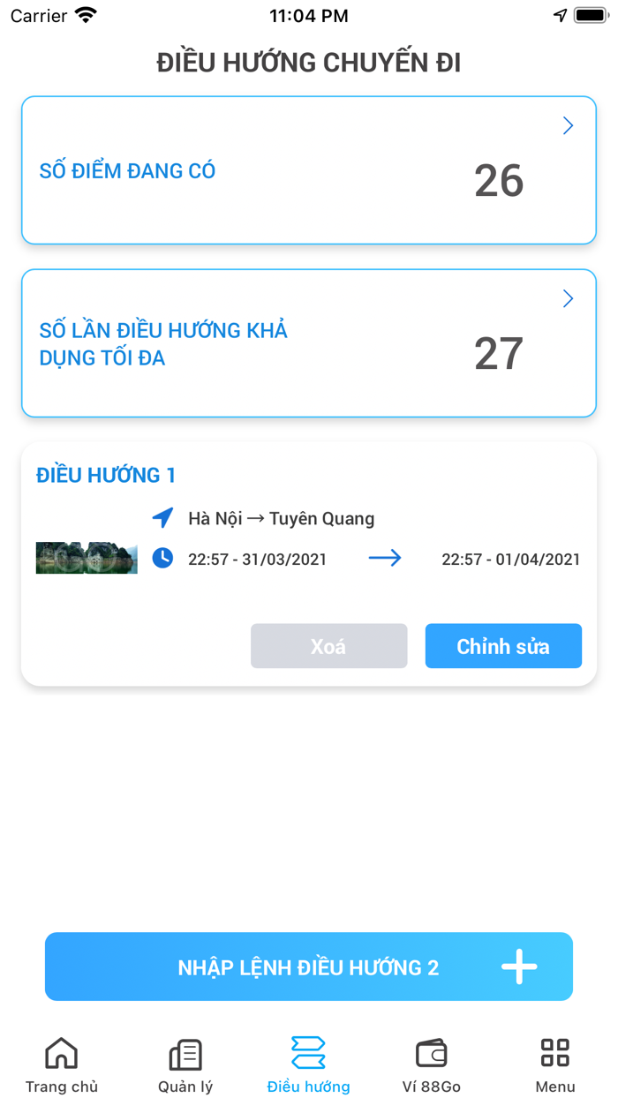
Task: Open the Ví 88Go wallet icon
Action: click(431, 1051)
